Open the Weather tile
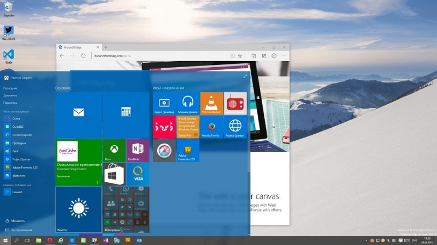The width and height of the screenshot is (437, 245). coord(79,210)
